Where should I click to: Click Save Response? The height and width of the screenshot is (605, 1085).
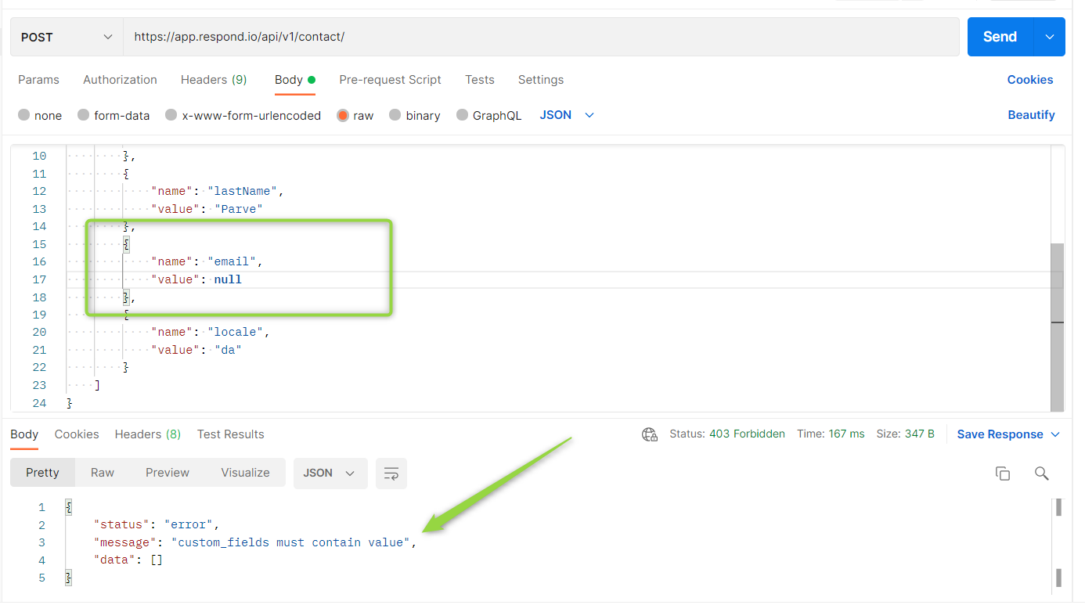(1000, 434)
